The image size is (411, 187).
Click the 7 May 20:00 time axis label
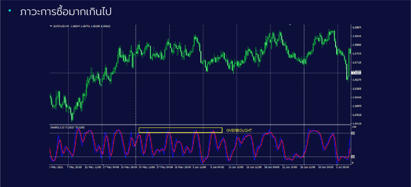[x=74, y=166]
